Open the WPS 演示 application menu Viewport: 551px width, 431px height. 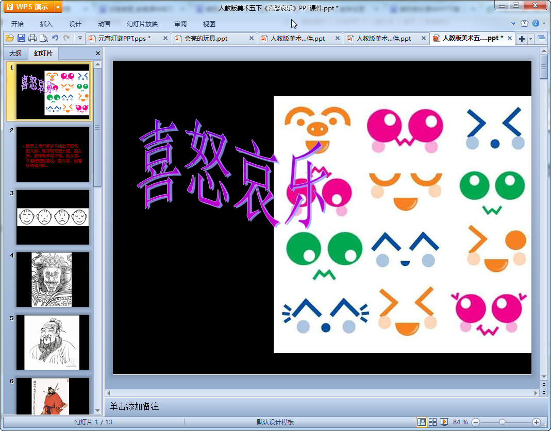point(29,7)
